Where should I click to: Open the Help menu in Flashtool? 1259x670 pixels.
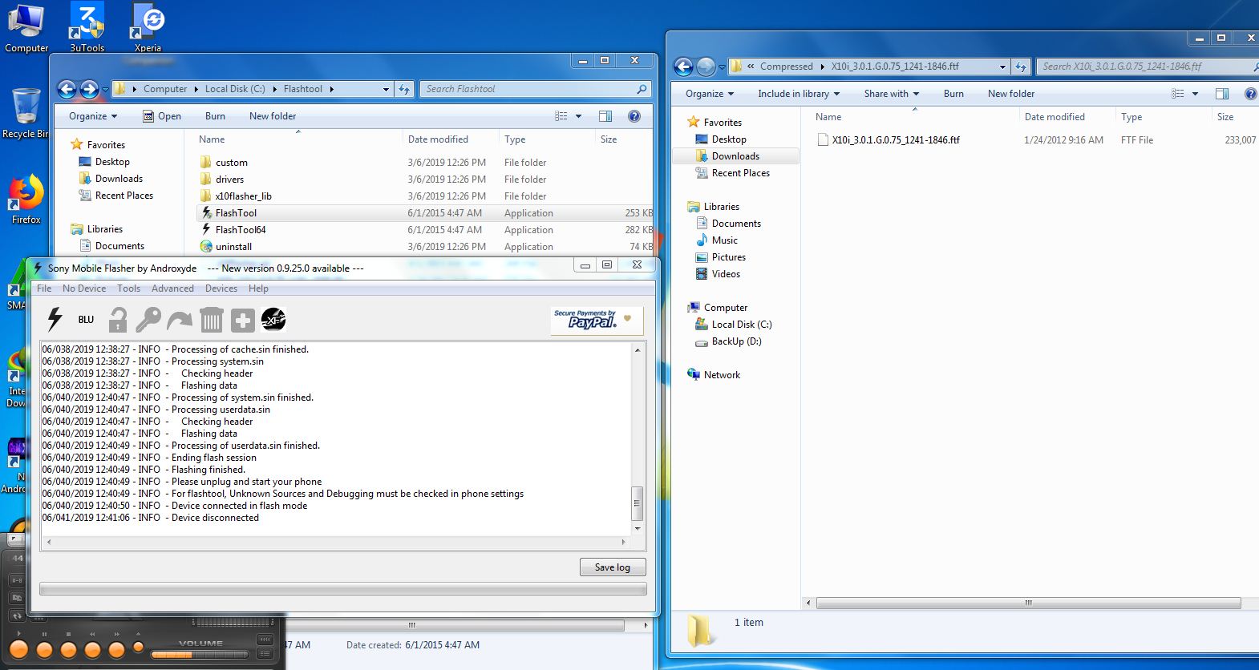point(258,289)
